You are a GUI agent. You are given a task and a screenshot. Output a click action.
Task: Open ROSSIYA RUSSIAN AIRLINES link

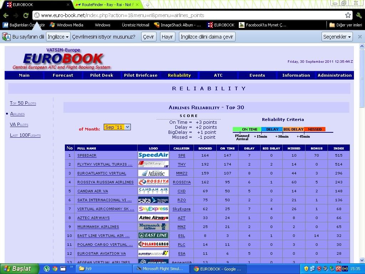tap(106, 182)
